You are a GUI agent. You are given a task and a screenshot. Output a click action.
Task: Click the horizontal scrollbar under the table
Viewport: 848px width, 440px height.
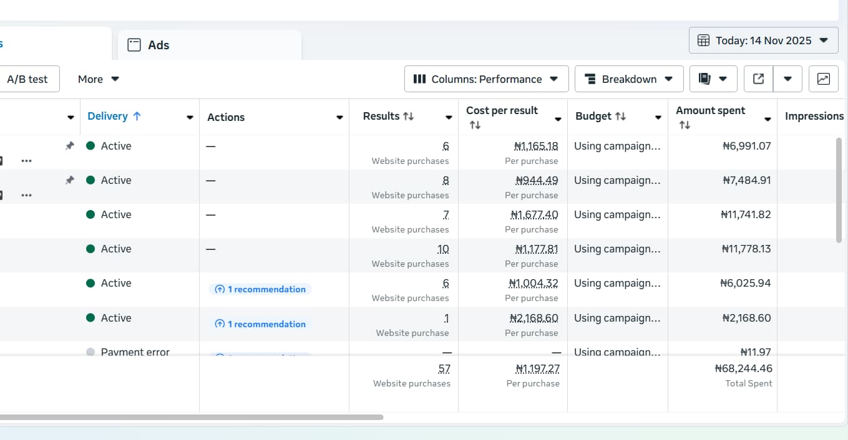187,417
